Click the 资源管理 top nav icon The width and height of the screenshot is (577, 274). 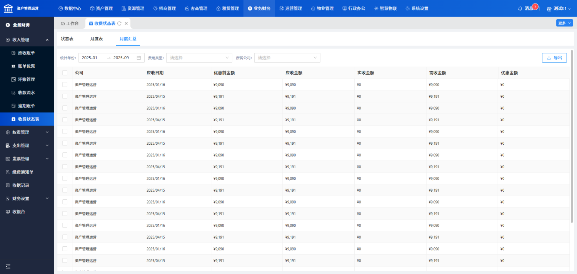tap(123, 8)
